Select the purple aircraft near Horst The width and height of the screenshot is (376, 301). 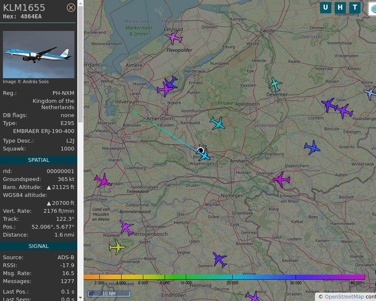pos(253,296)
